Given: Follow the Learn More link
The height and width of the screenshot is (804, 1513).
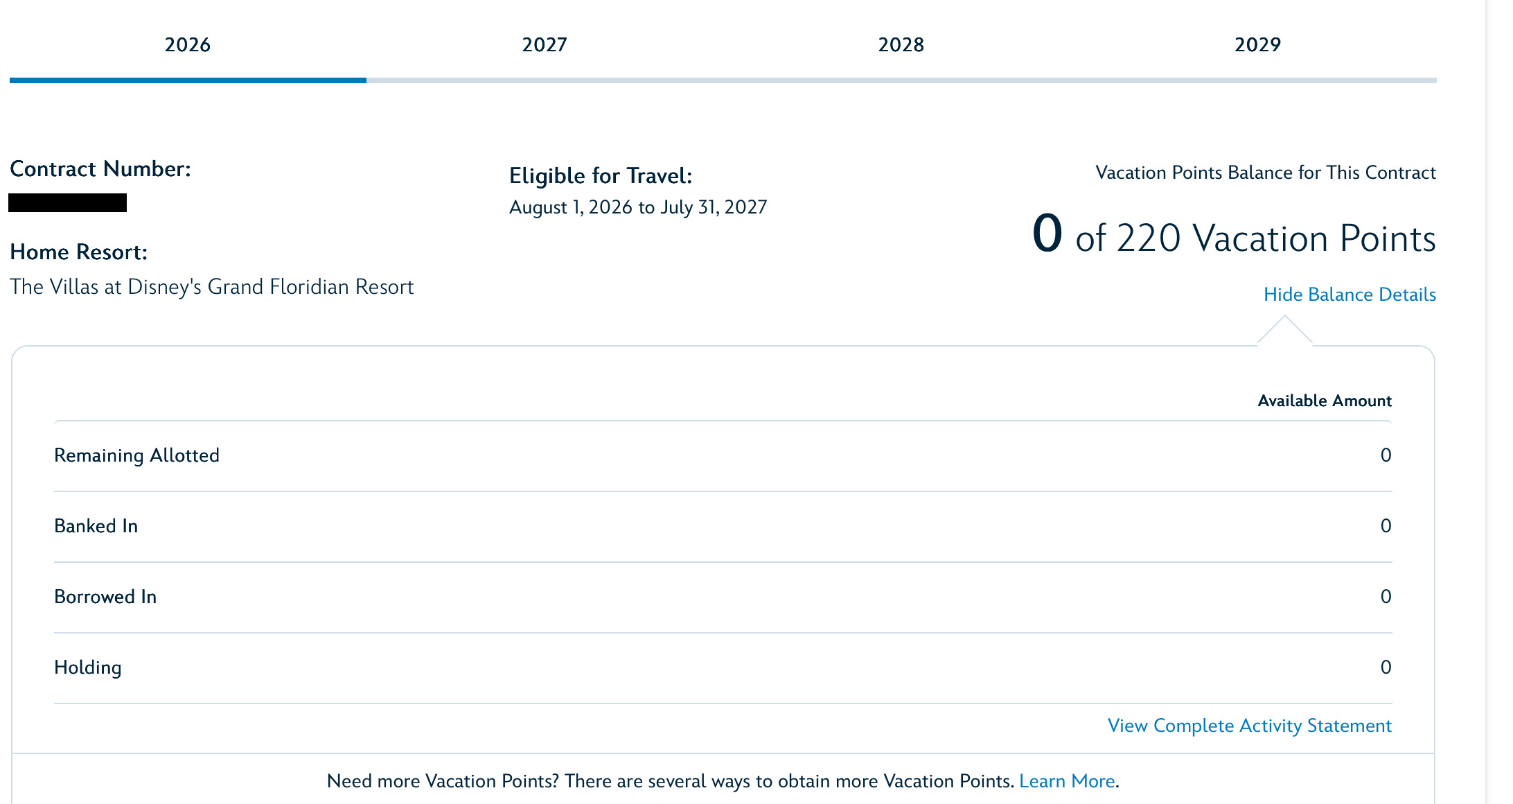Looking at the screenshot, I should pos(1067,781).
